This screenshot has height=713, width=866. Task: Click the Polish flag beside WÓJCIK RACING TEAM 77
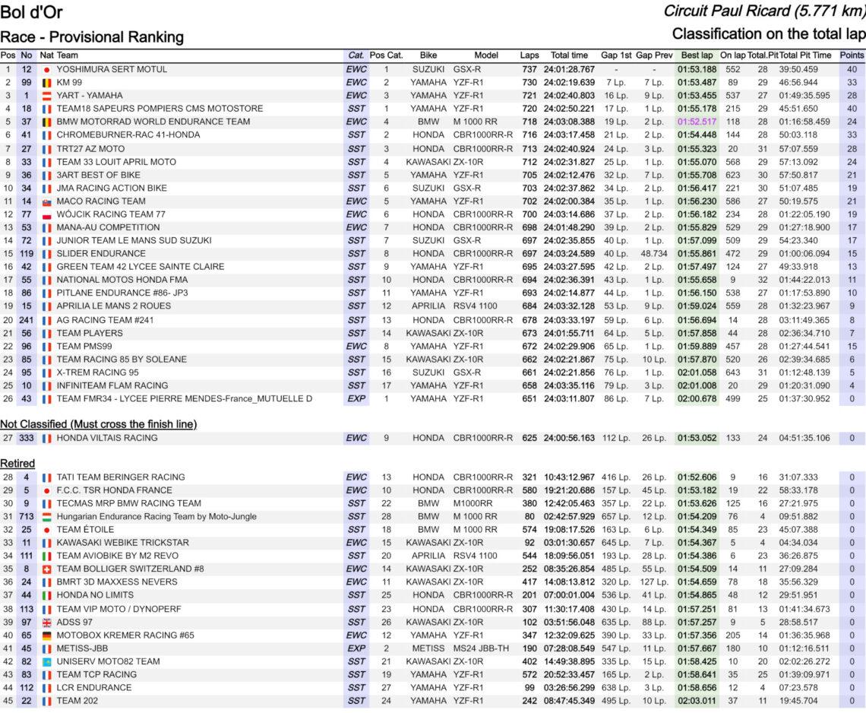[46, 214]
